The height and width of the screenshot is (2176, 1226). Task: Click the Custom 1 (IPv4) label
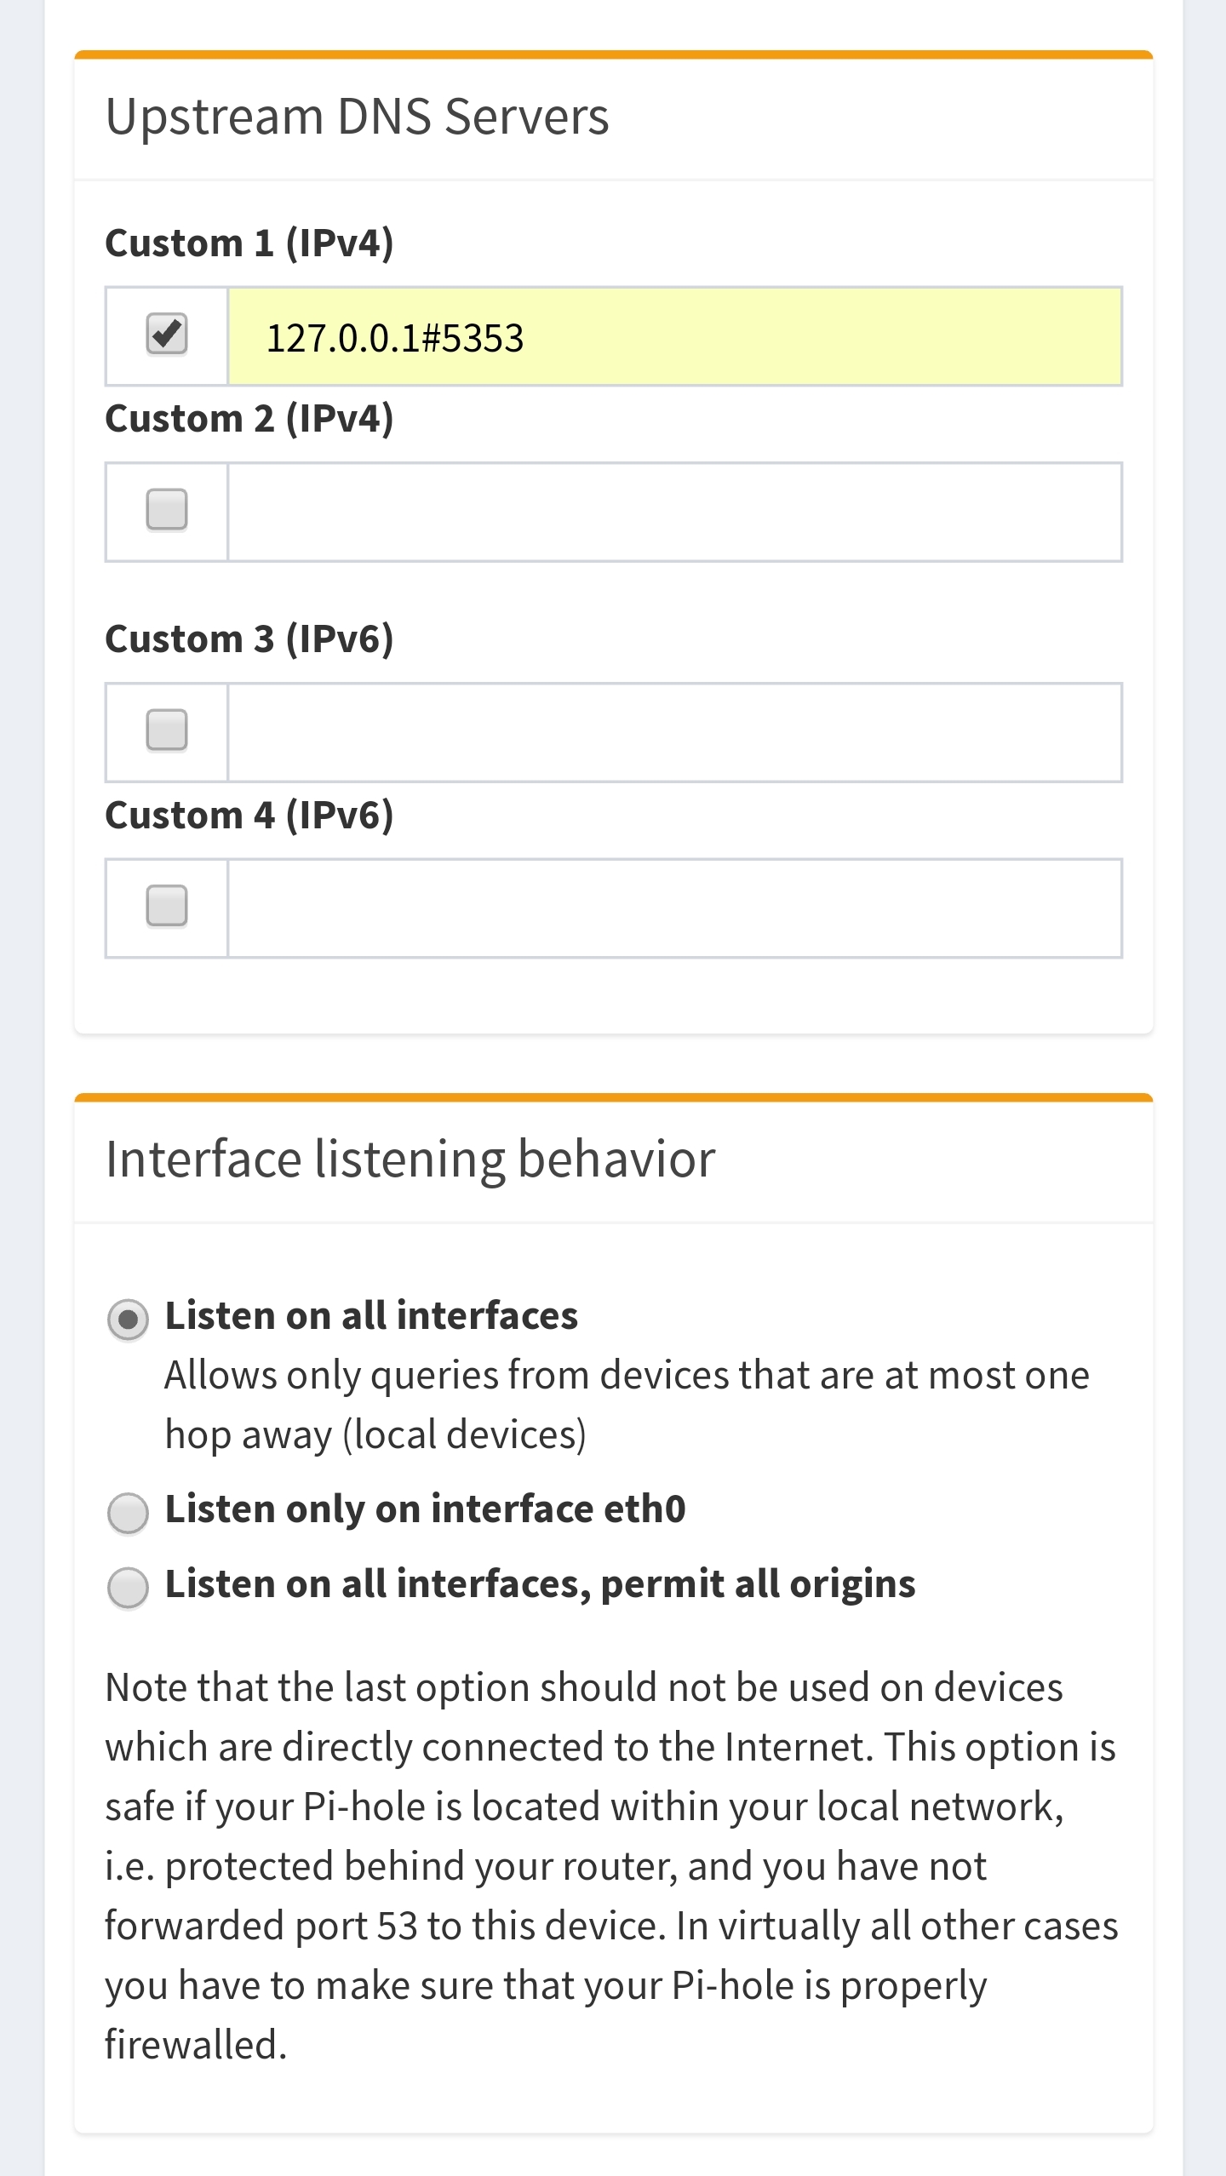tap(249, 243)
